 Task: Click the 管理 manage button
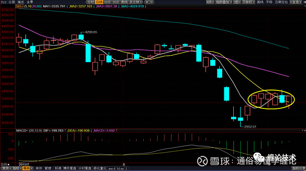click(x=48, y=168)
